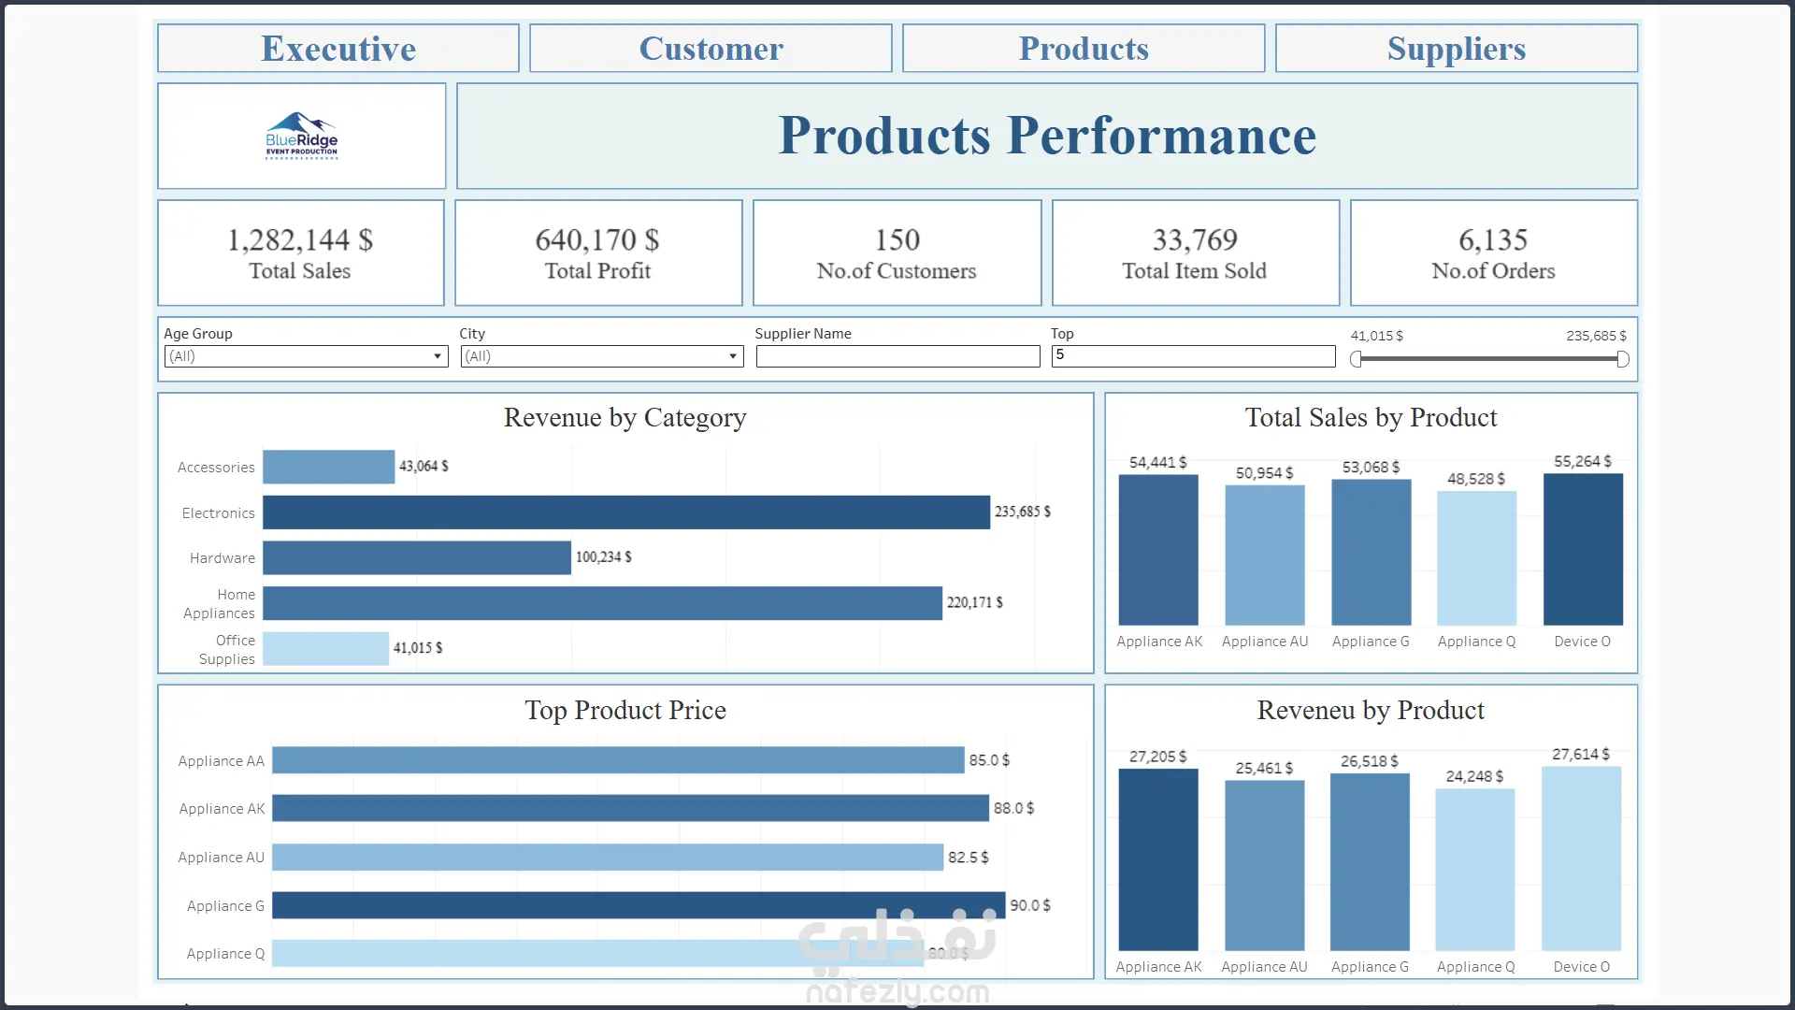Screen dimensions: 1795x1010
Task: Click the No.of Orders KPI card
Action: point(1493,252)
